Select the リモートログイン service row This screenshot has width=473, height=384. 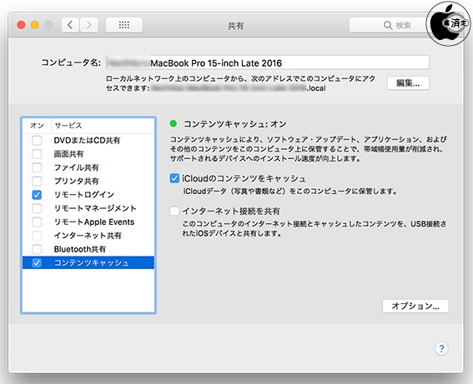point(88,195)
